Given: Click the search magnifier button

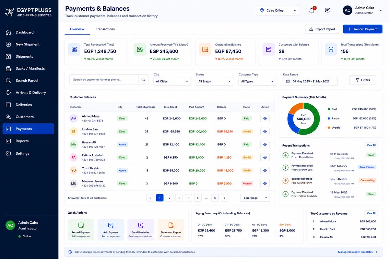Looking at the screenshot, I should click(143, 79).
